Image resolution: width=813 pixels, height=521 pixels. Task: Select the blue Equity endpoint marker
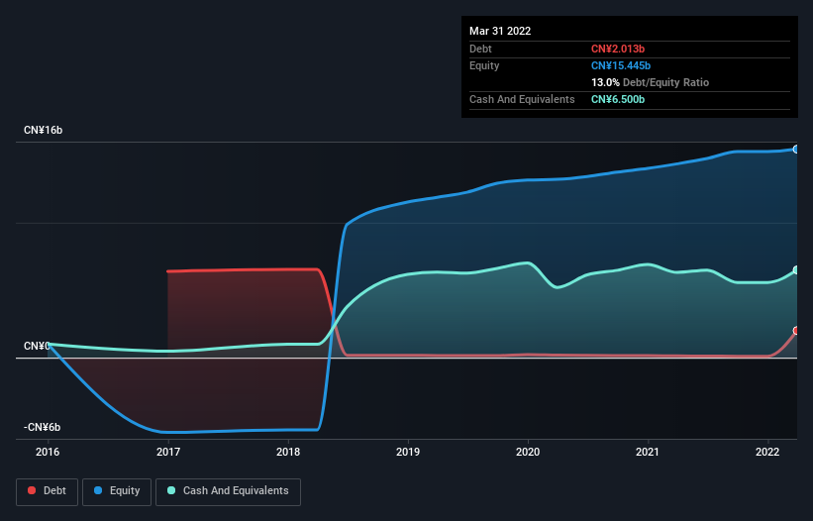tap(796, 150)
